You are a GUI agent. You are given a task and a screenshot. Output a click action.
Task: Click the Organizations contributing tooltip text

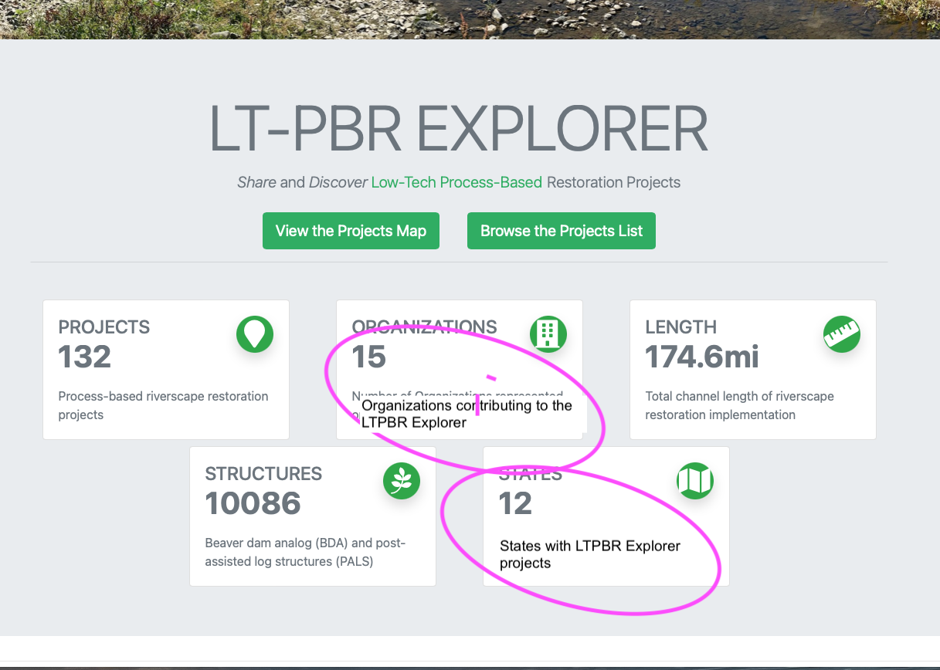467,414
